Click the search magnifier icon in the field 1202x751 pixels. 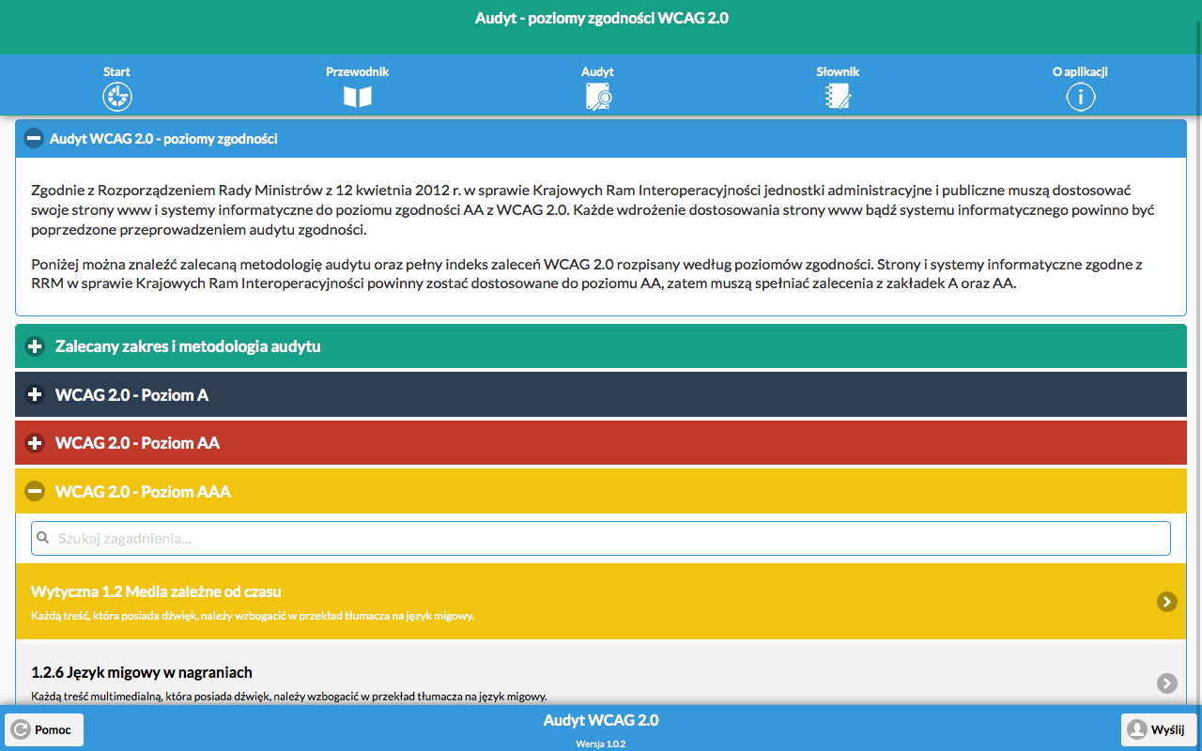[x=43, y=539]
